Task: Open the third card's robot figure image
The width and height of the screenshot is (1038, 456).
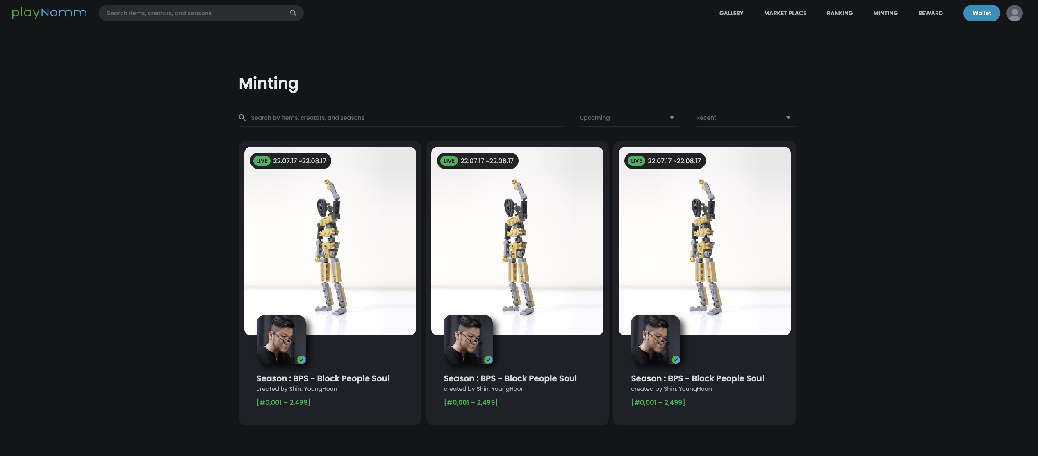Action: click(x=705, y=241)
